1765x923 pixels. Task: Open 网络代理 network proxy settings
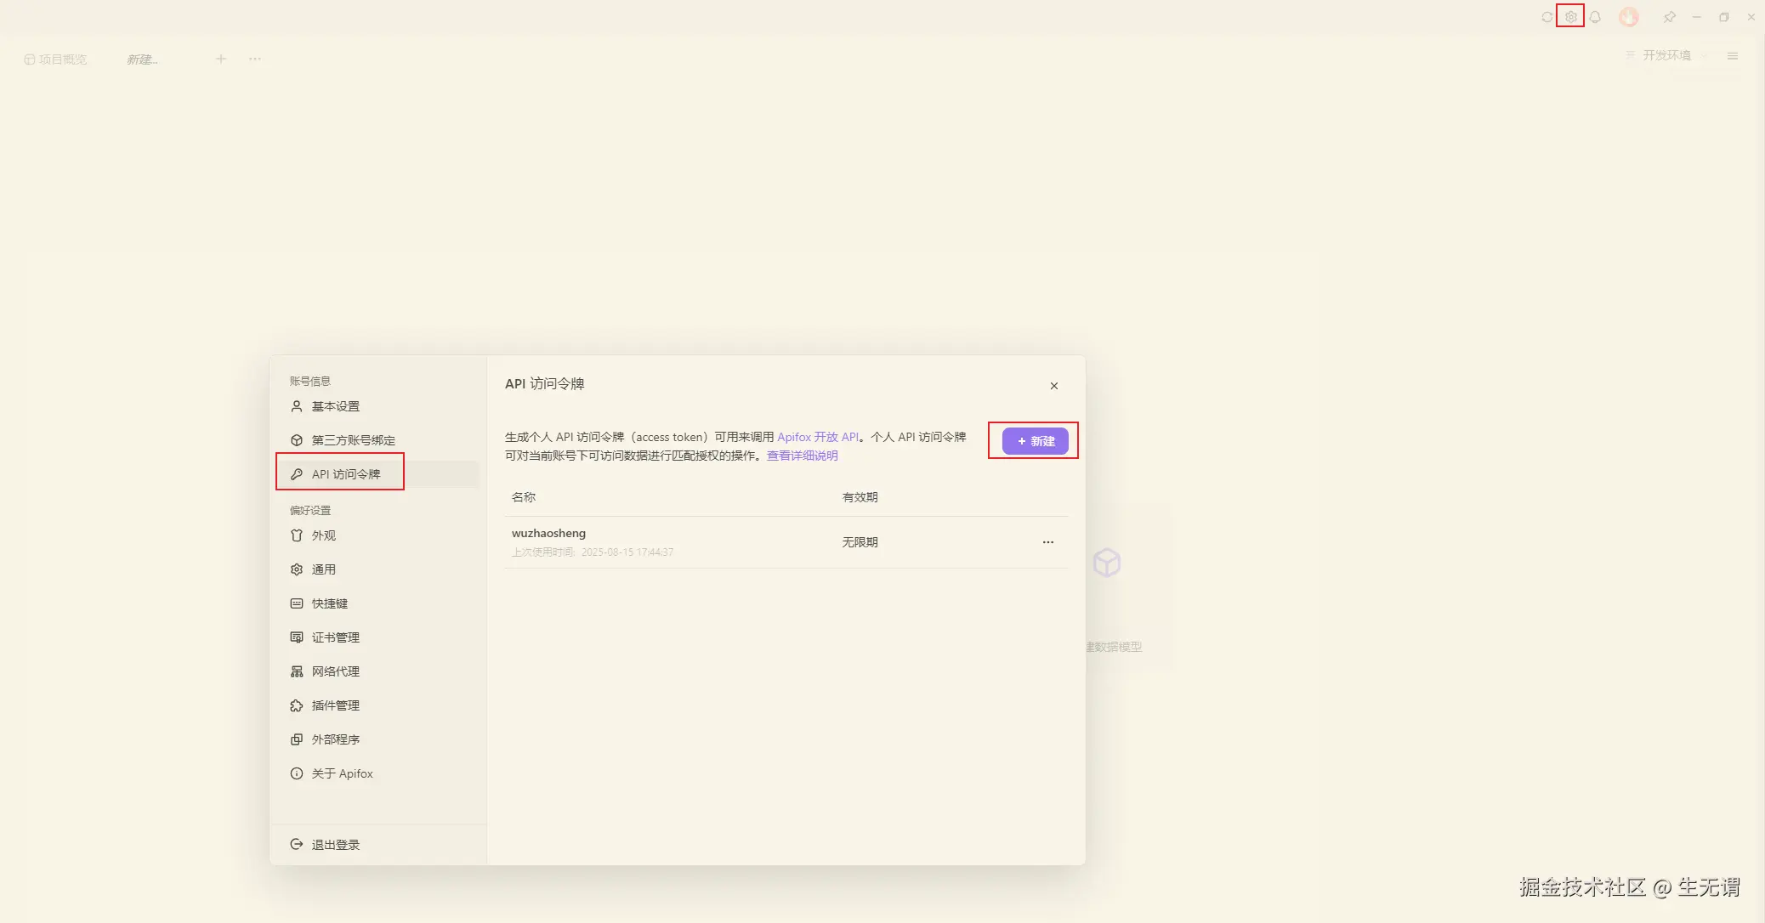click(335, 671)
